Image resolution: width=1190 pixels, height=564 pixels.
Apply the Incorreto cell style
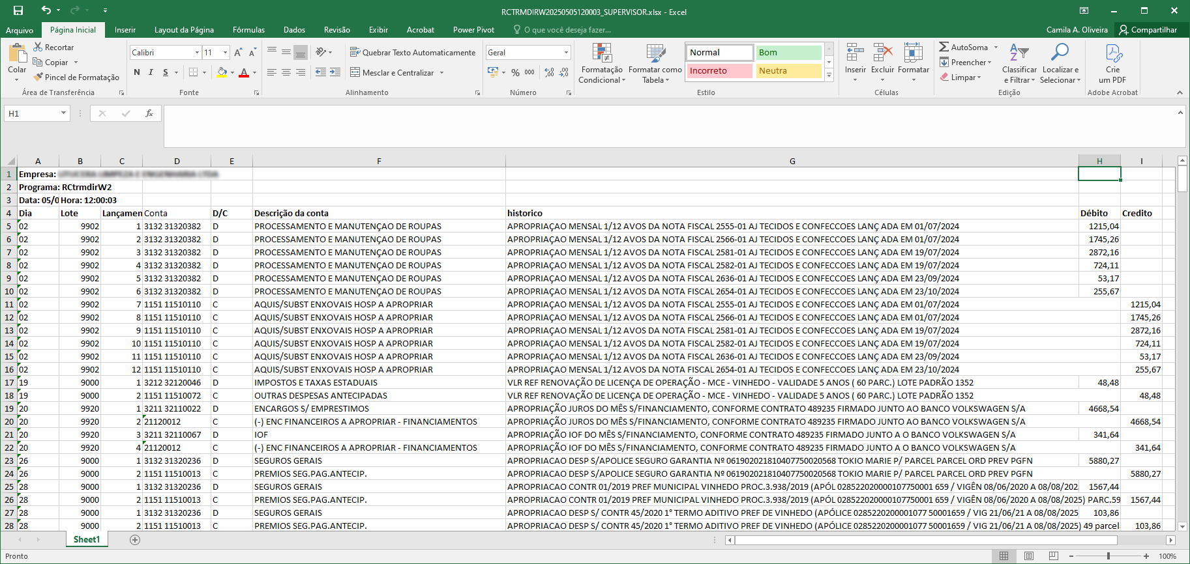[720, 71]
